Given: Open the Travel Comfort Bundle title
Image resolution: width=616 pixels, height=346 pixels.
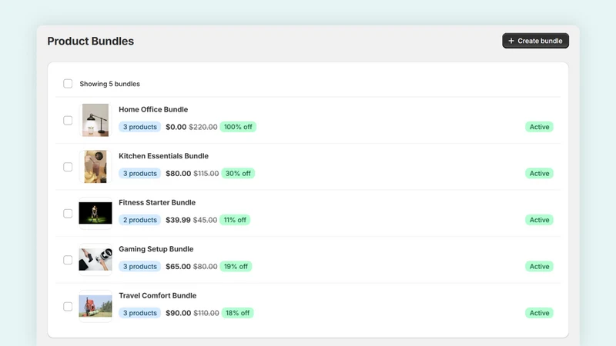Looking at the screenshot, I should click(x=158, y=295).
